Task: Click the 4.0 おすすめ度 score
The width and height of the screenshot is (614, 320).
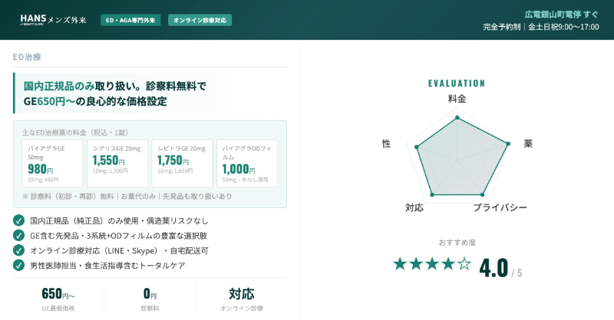Action: pos(494,268)
